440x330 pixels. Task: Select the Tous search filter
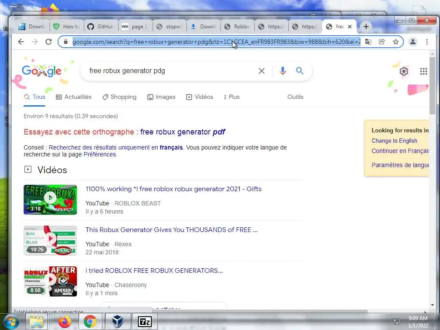34,97
